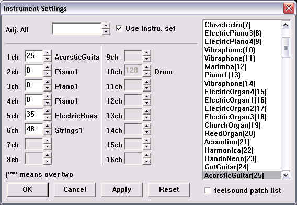
Task: Click the 1ch value field showing 25
Action: click(34, 56)
